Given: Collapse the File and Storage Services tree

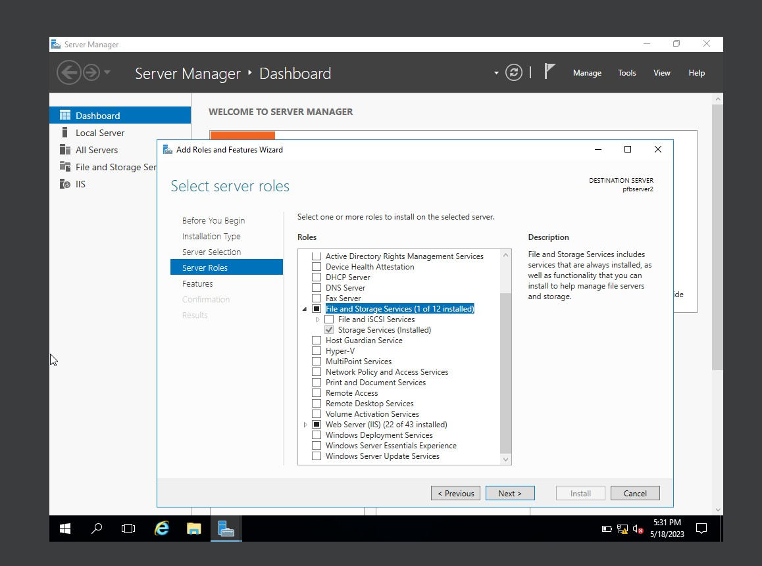Looking at the screenshot, I should coord(306,308).
